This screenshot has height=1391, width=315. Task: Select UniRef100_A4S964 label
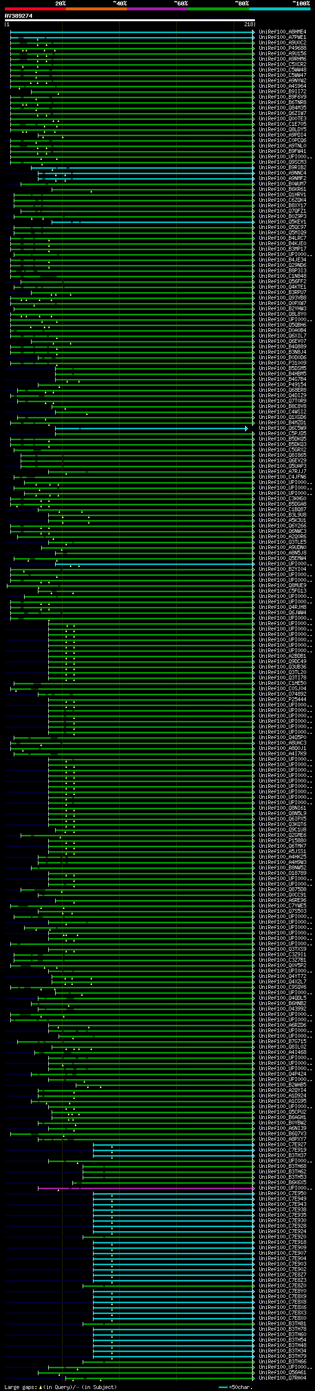coord(282,86)
